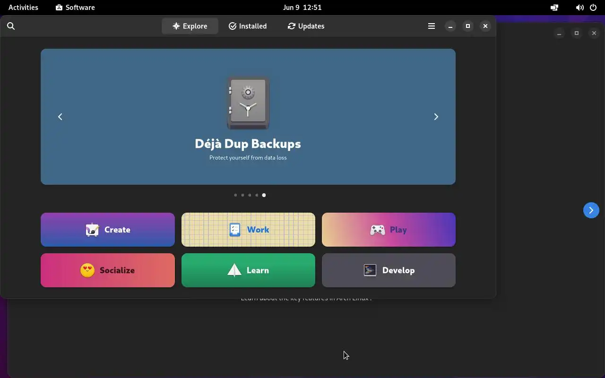Switch to the Installed tab

[x=248, y=26]
